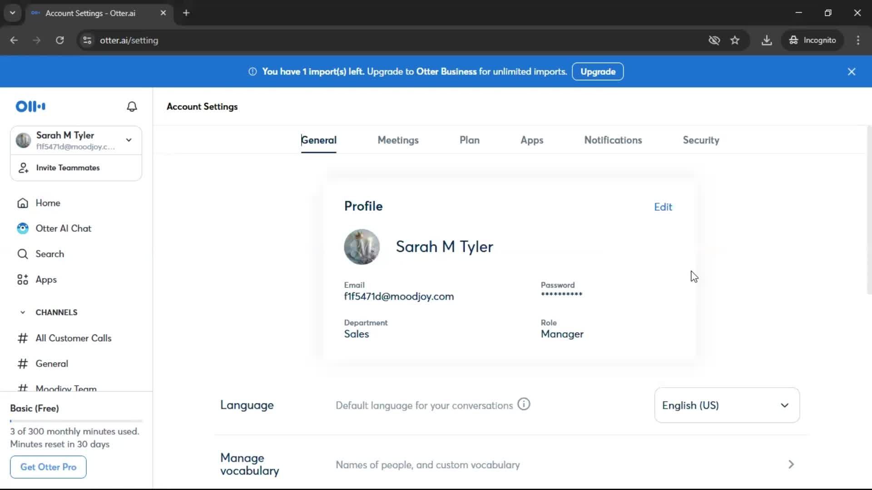This screenshot has width=872, height=490.
Task: Click the monthly minutes usage bar
Action: [x=76, y=421]
